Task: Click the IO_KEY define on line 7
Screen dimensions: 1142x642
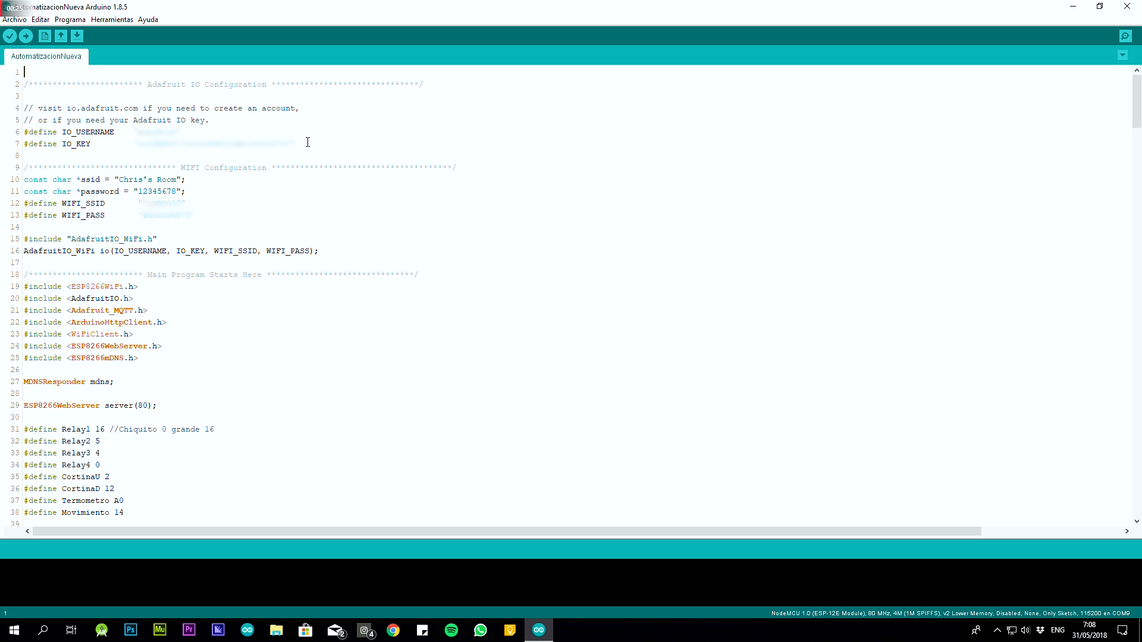Action: (x=57, y=144)
